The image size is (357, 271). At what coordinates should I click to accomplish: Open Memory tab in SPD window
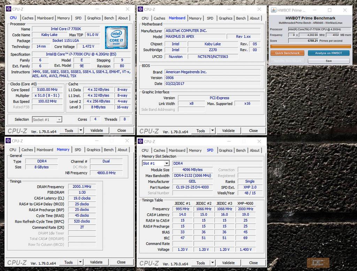point(195,150)
